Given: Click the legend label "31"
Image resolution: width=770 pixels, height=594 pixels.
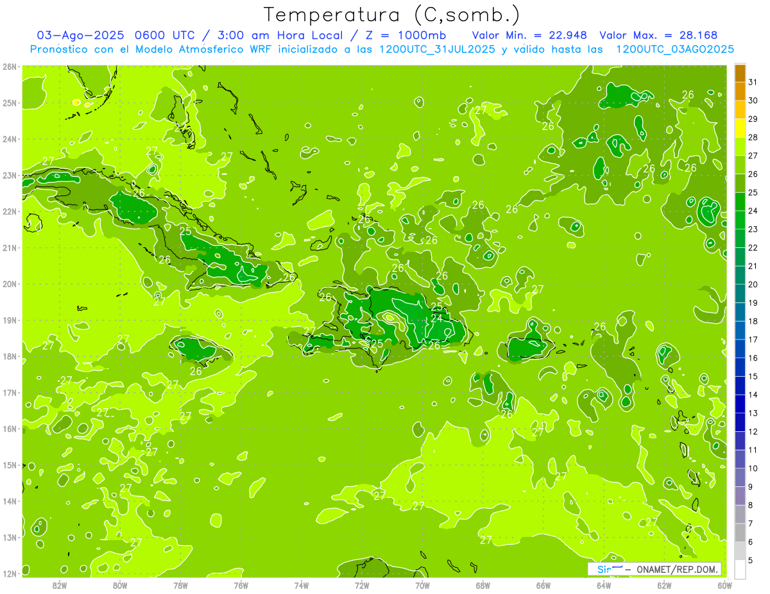Looking at the screenshot, I should pyautogui.click(x=753, y=82).
